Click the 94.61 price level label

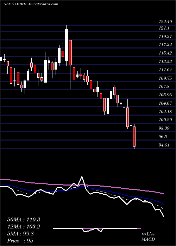coord(164,145)
